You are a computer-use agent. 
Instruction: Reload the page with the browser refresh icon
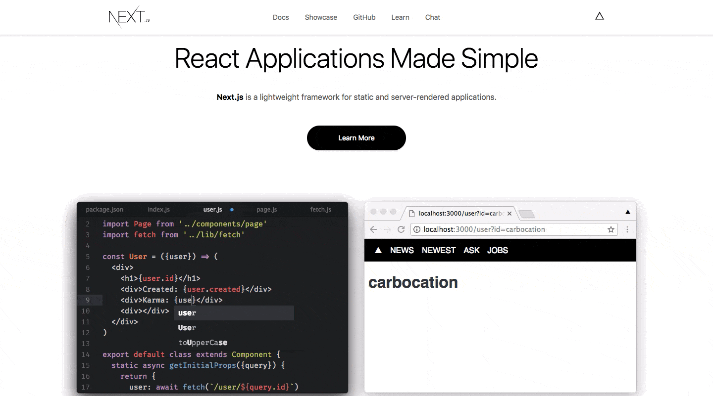(x=402, y=229)
